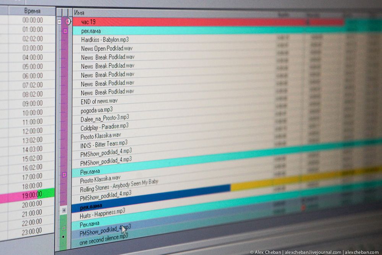Screen dimensions: 382x255
Task: Select the 14:03:00 hour entry
Action: pyautogui.click(x=32, y=149)
